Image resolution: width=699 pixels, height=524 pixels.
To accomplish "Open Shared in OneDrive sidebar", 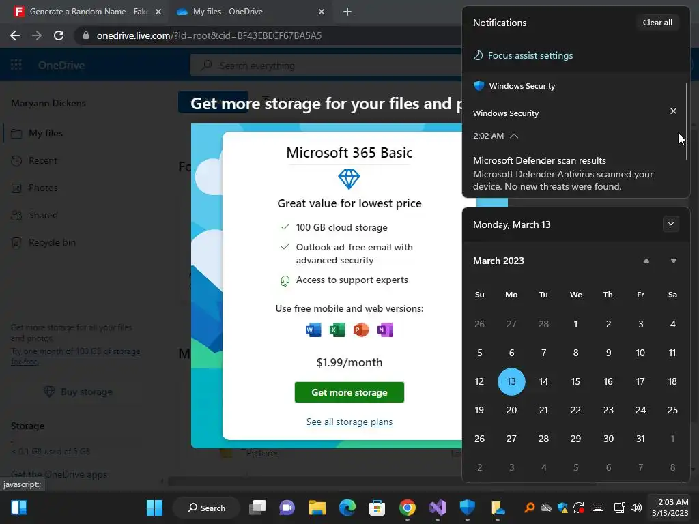I will [43, 215].
